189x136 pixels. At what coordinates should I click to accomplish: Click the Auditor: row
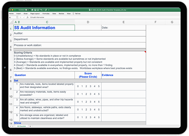tap(80, 33)
